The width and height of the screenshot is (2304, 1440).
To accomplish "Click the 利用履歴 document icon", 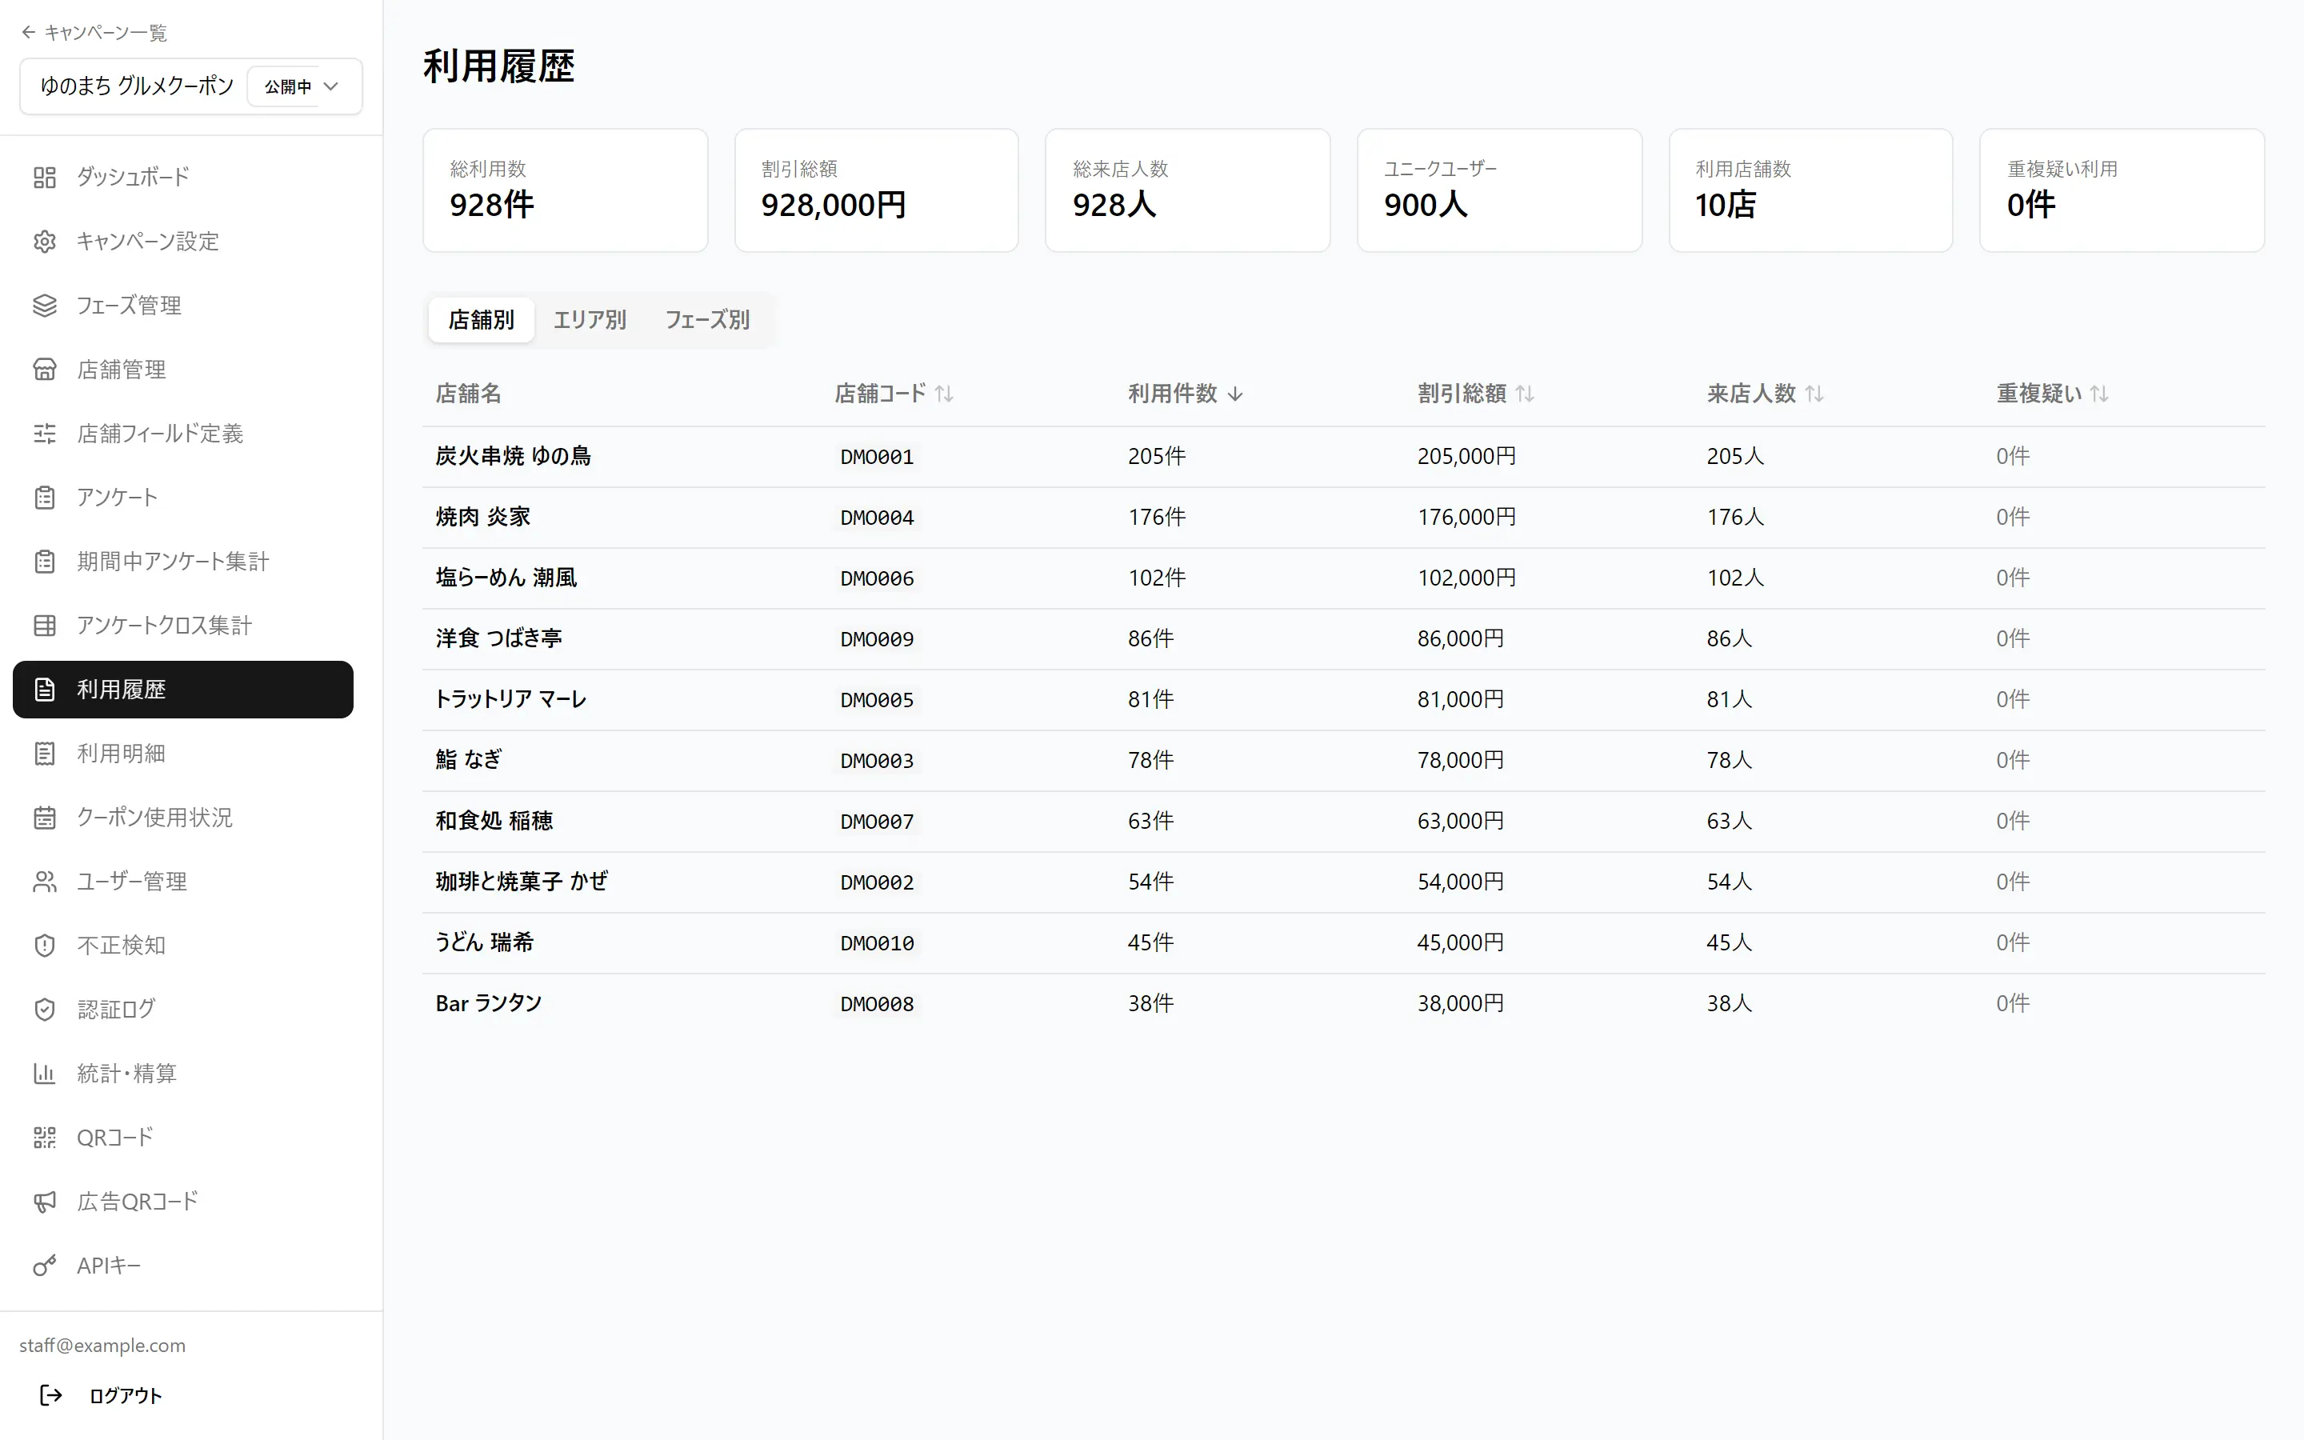I will coord(45,690).
